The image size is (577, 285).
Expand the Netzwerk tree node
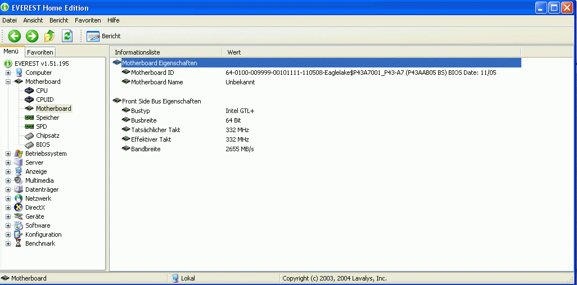[8, 198]
